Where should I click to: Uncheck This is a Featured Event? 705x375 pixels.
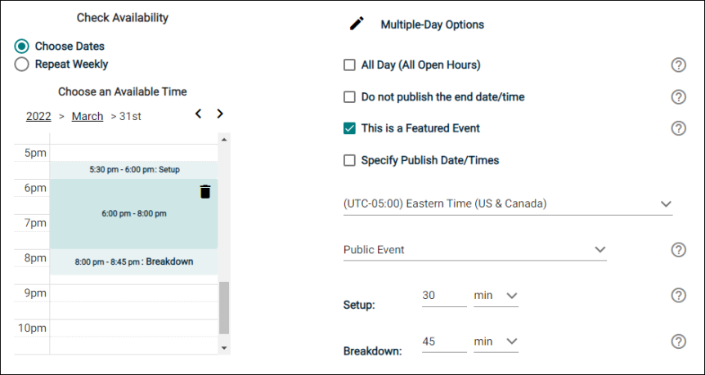(350, 128)
